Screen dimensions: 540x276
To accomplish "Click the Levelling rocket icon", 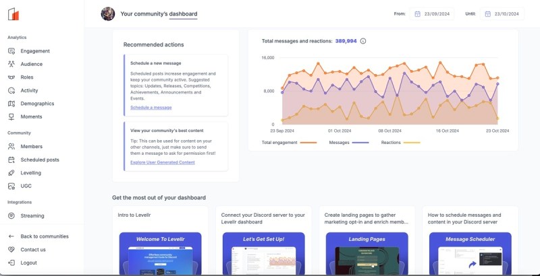I will (11, 173).
